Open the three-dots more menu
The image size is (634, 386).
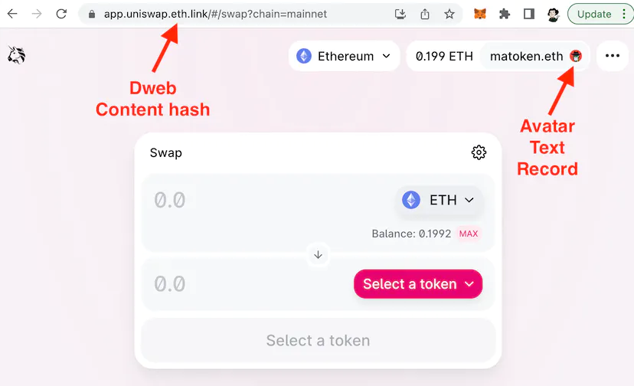(612, 56)
